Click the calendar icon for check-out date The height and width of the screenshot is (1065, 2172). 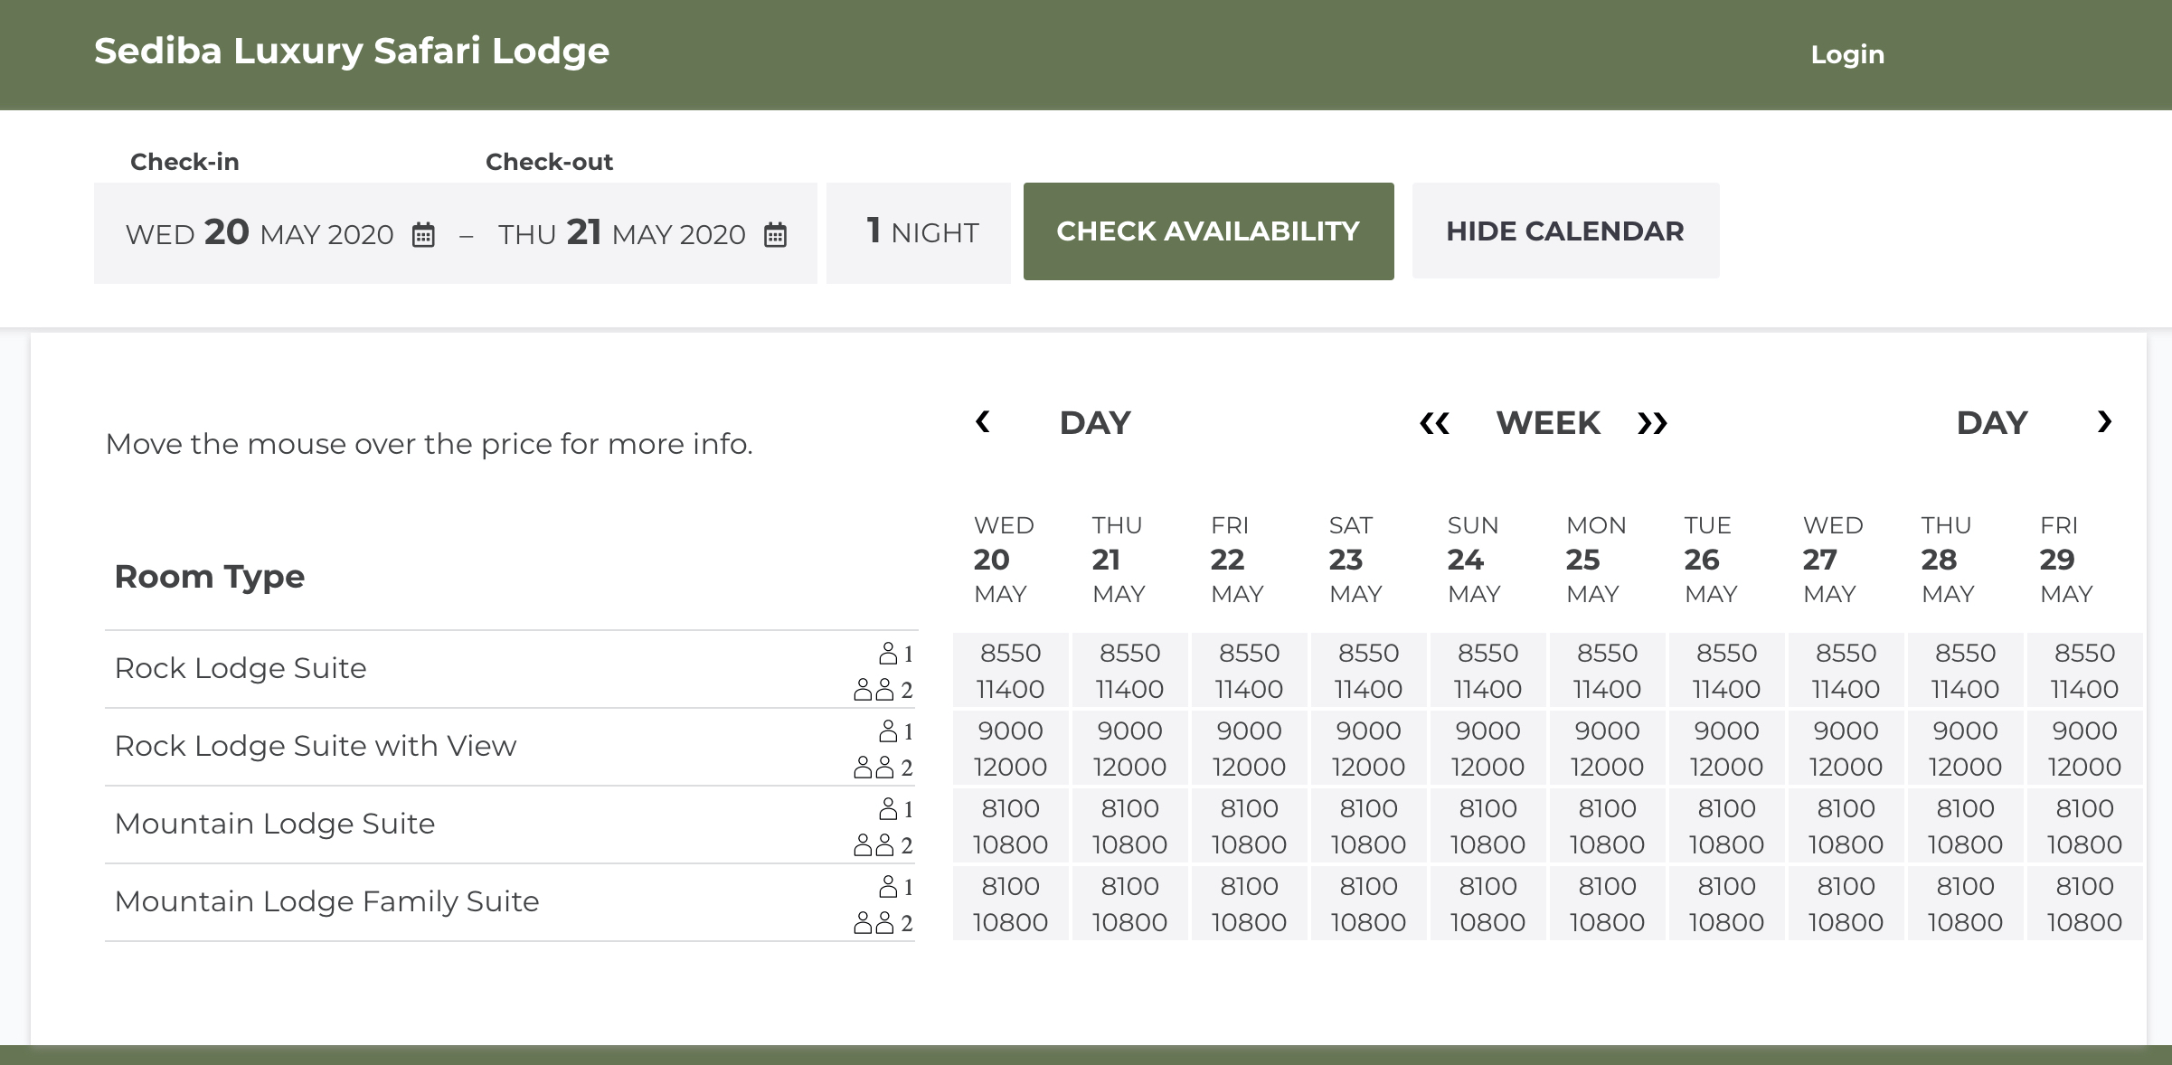779,232
